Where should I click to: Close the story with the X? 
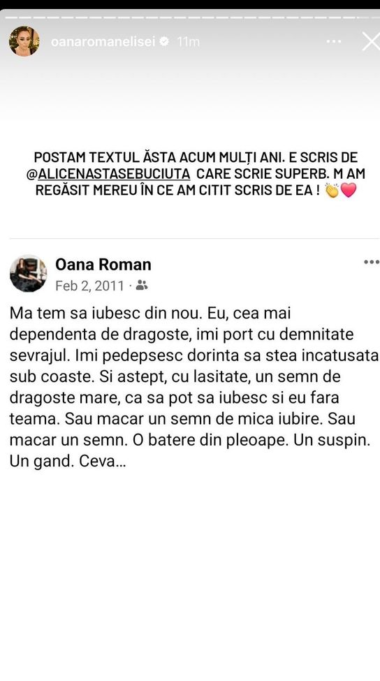tap(372, 42)
